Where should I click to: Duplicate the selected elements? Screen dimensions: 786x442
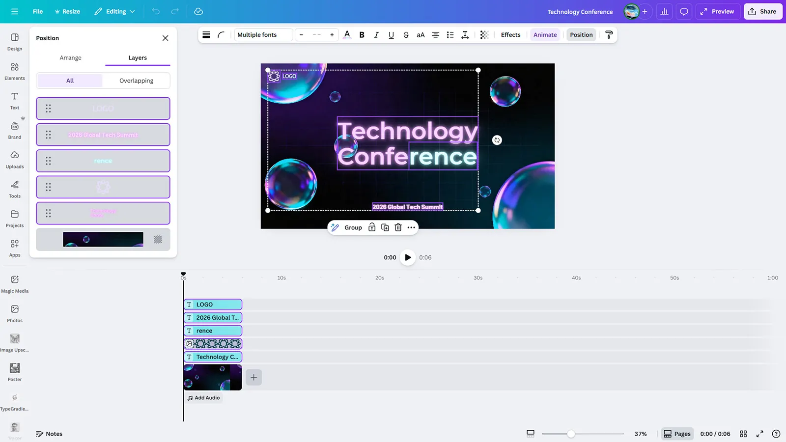pos(385,227)
